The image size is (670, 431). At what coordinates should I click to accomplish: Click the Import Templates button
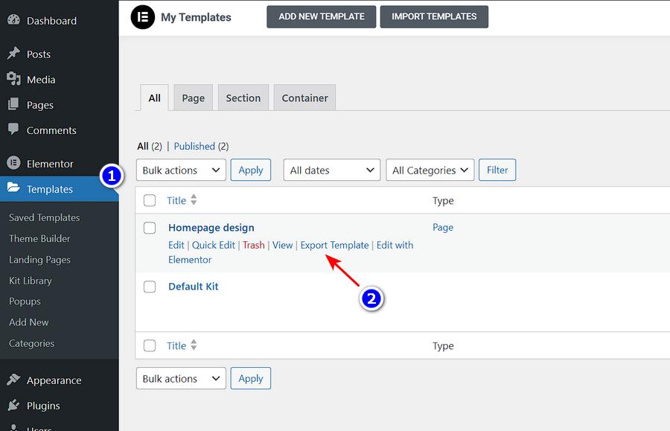click(x=434, y=16)
